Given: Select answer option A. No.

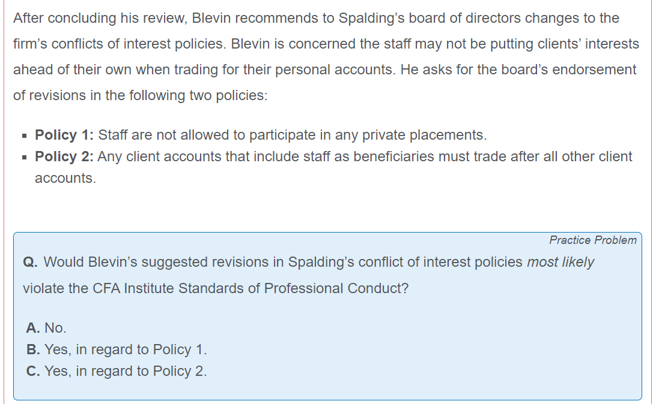Looking at the screenshot, I should click(46, 328).
